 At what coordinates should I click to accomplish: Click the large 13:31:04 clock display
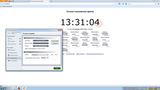point(80,22)
